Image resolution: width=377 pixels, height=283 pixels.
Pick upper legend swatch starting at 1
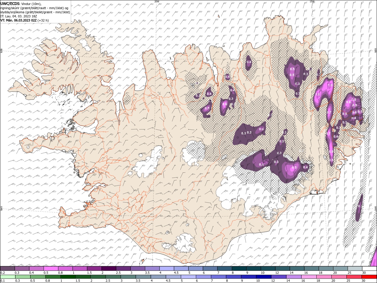coord(80,269)
